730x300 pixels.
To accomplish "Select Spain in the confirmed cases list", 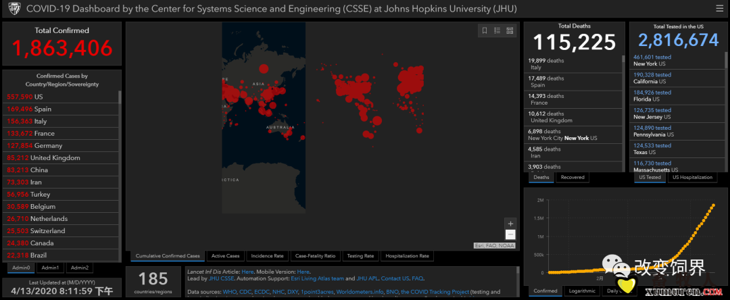I will (x=43, y=109).
